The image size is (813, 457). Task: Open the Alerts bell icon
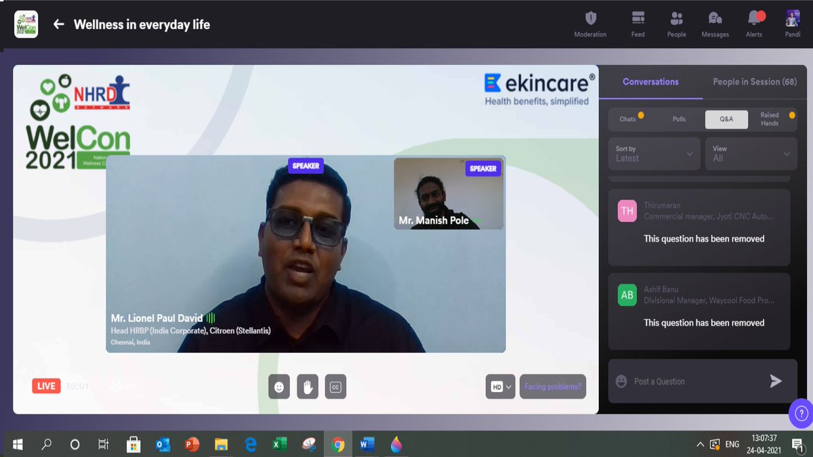pos(754,24)
